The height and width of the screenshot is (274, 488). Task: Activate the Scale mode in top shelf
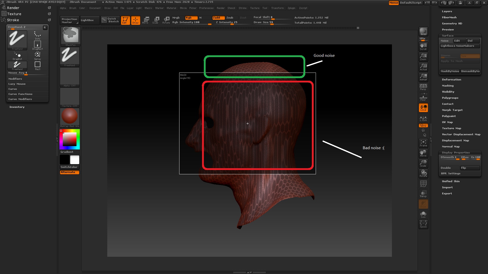(x=156, y=20)
